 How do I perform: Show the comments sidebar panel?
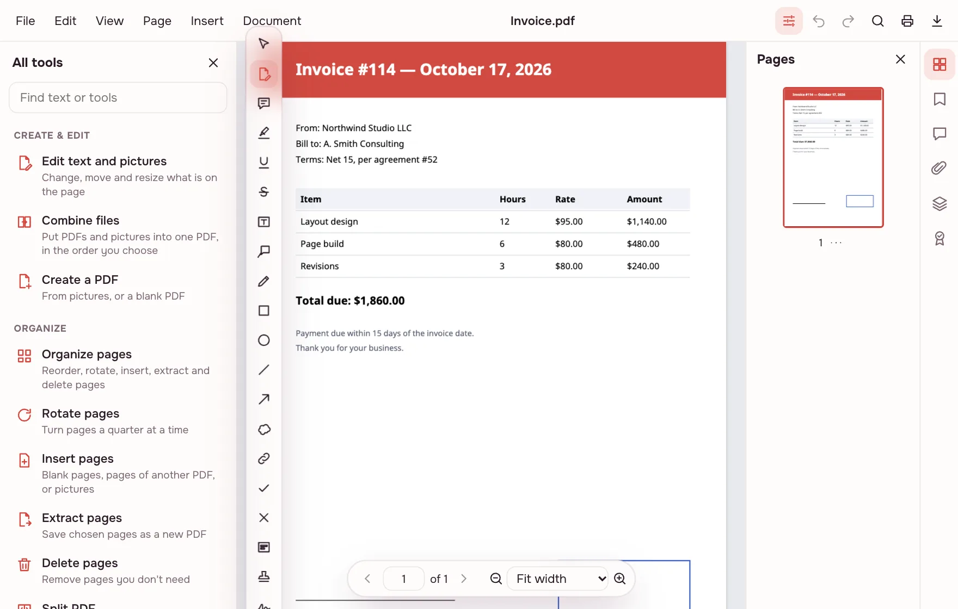[x=939, y=134]
